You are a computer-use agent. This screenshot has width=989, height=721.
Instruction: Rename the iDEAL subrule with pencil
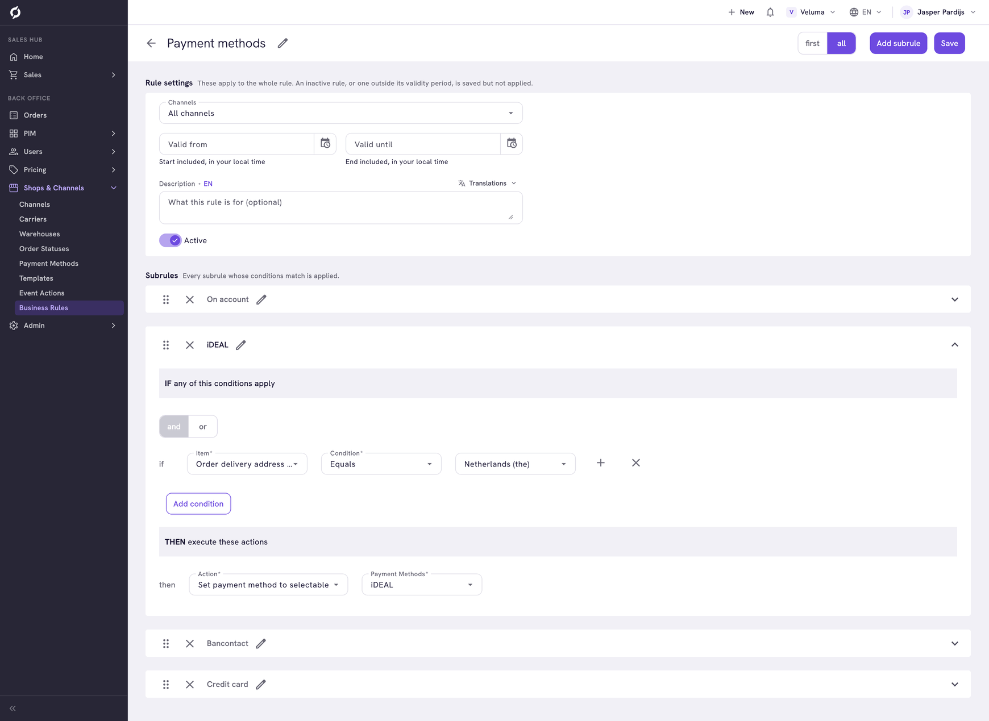[x=241, y=345]
